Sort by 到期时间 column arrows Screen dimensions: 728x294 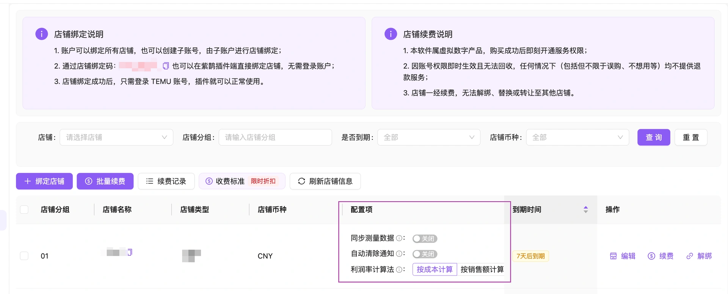coord(585,210)
